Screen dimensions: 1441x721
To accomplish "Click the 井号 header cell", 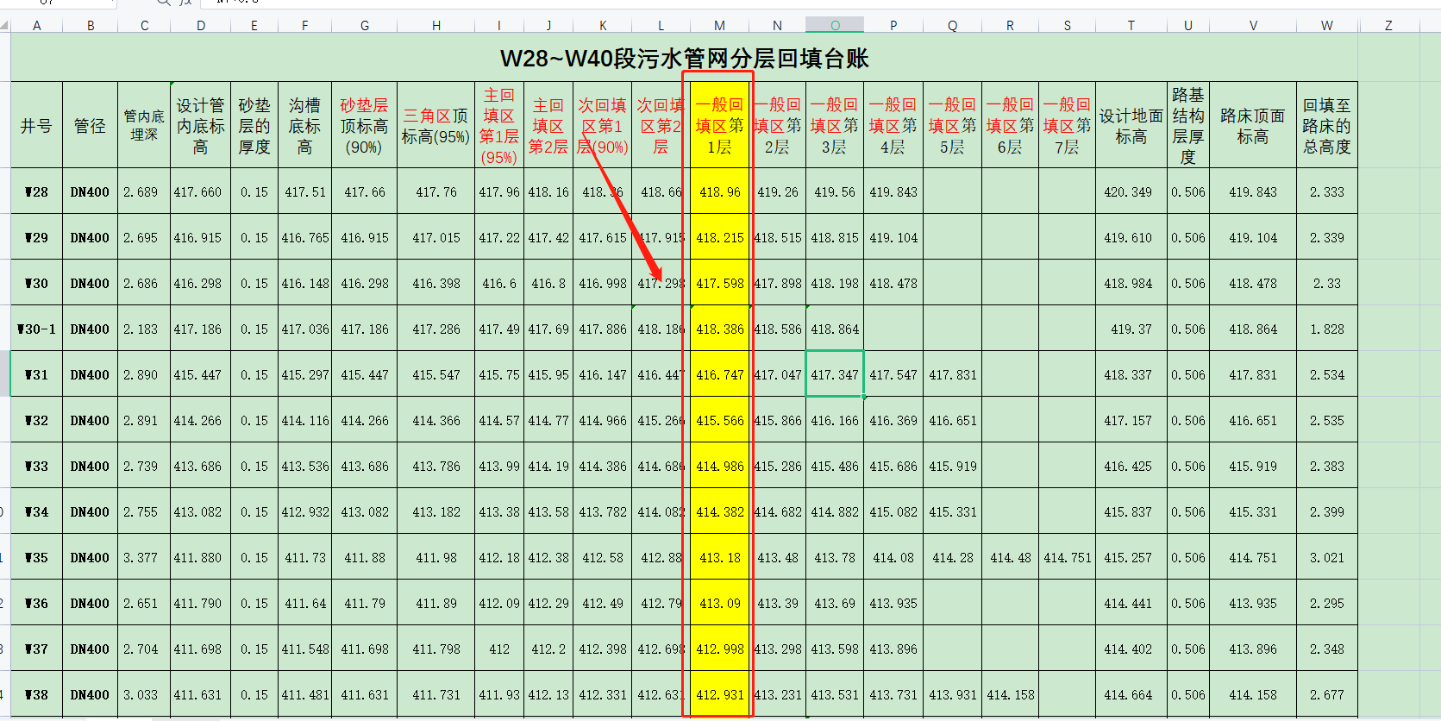I will (36, 125).
